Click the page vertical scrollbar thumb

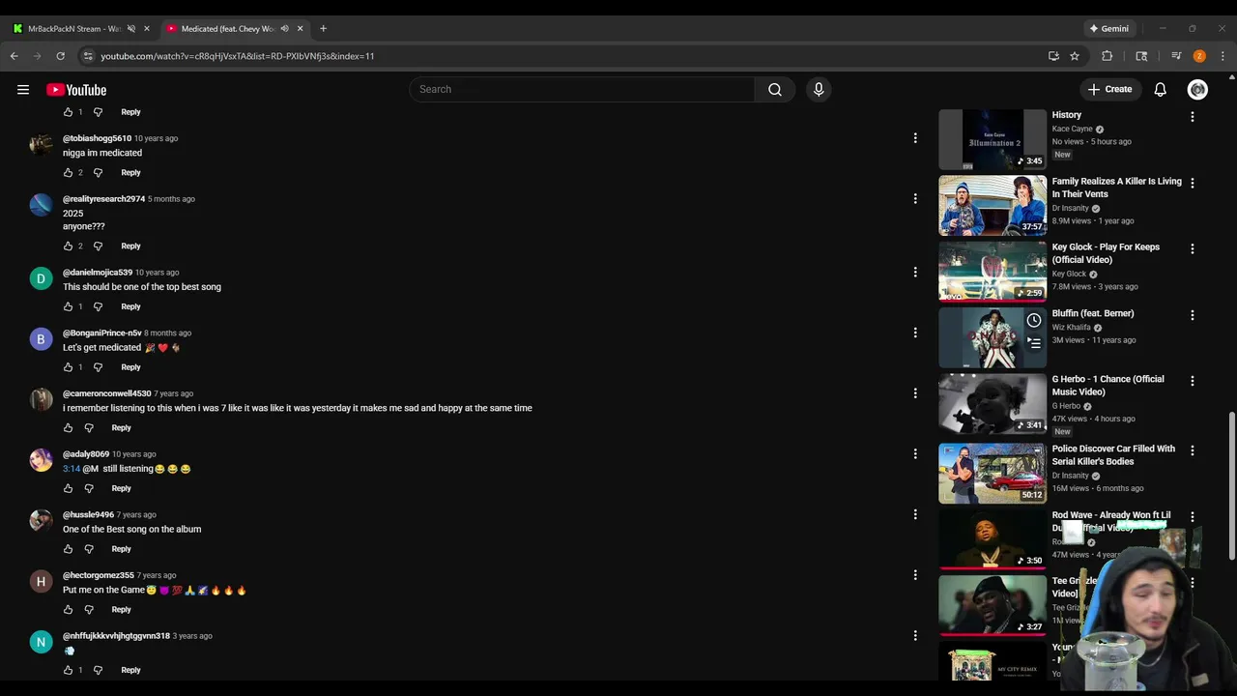[x=1231, y=485]
